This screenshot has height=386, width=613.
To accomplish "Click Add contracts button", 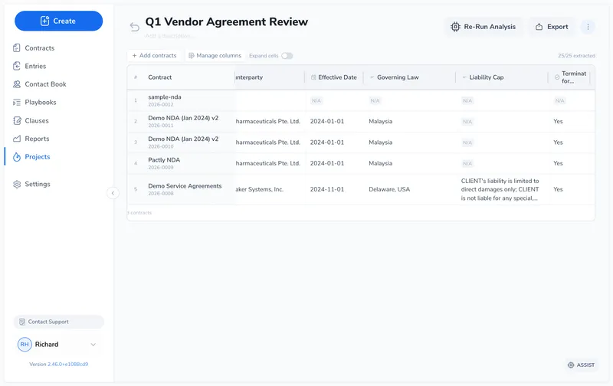I will pyautogui.click(x=155, y=55).
